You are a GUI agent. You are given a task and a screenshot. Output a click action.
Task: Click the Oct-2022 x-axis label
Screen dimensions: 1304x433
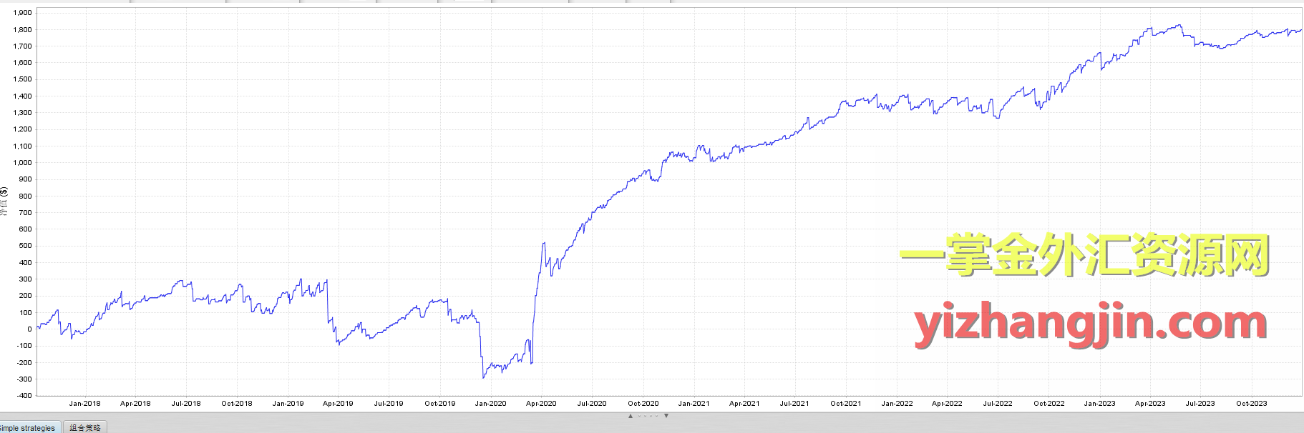click(x=1049, y=404)
